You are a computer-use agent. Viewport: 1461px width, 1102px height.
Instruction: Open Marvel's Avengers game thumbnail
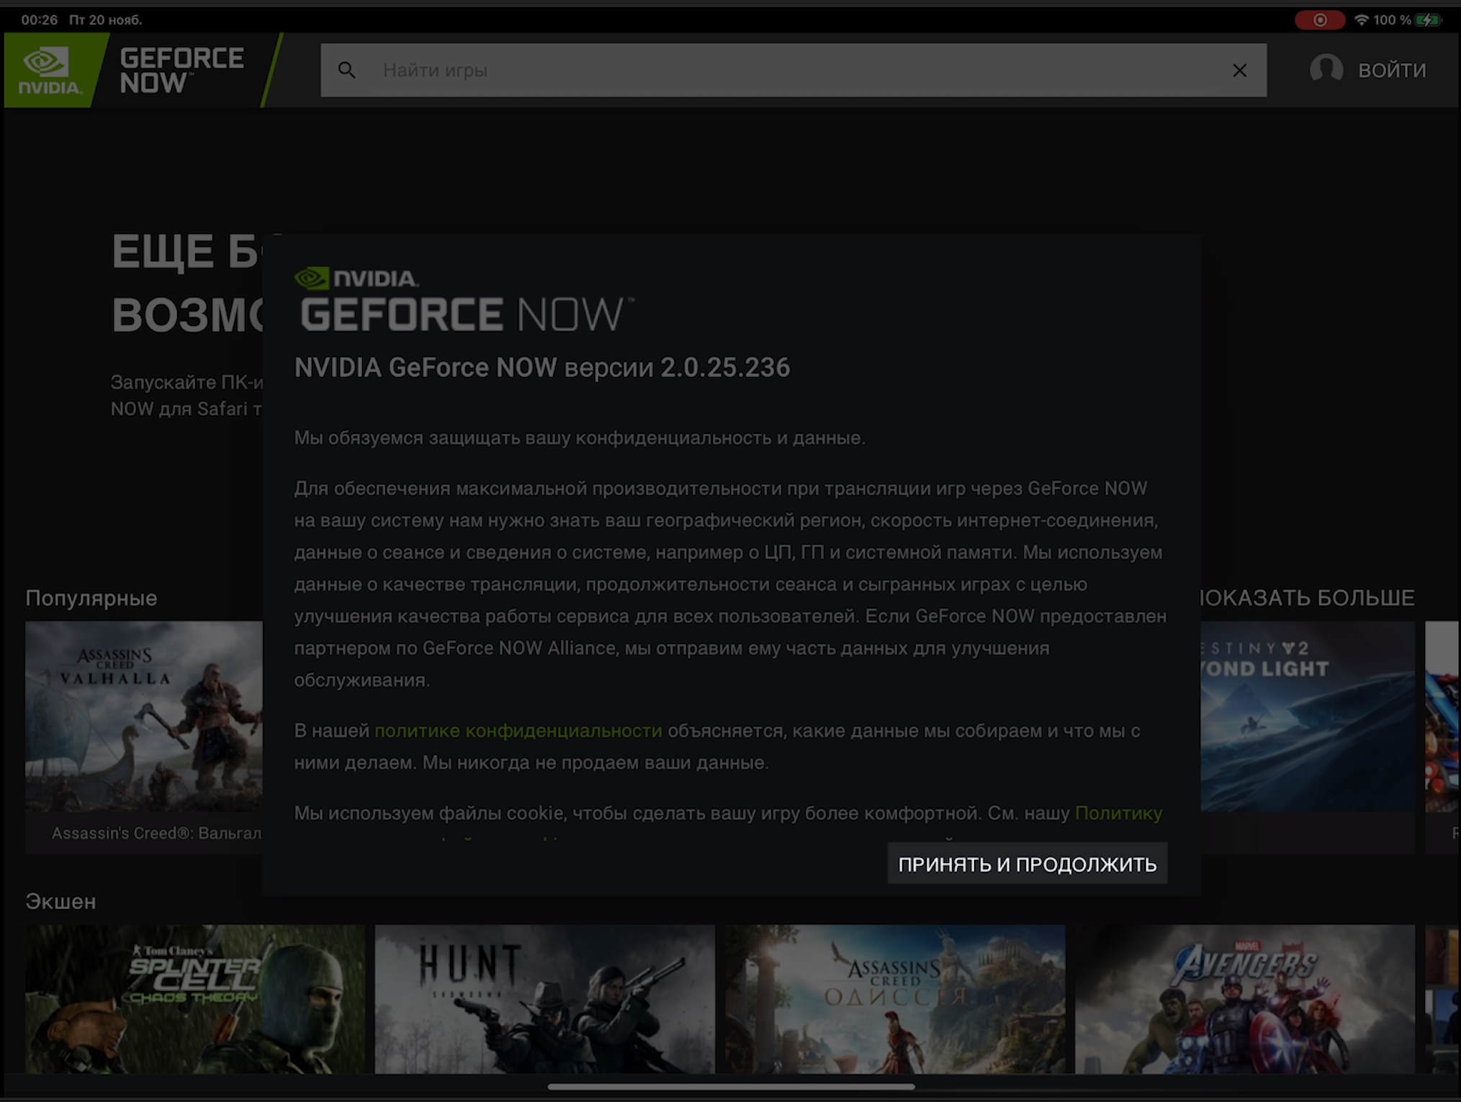pyautogui.click(x=1245, y=999)
